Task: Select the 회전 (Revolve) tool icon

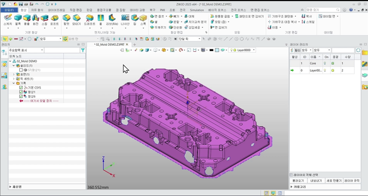Action: (x=35, y=18)
